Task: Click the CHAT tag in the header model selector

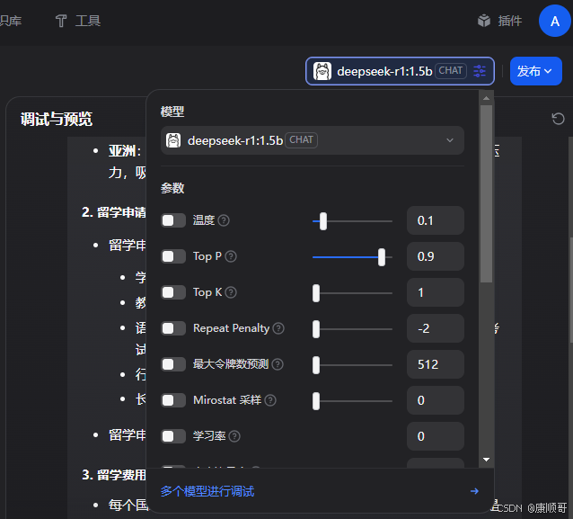Action: [451, 71]
